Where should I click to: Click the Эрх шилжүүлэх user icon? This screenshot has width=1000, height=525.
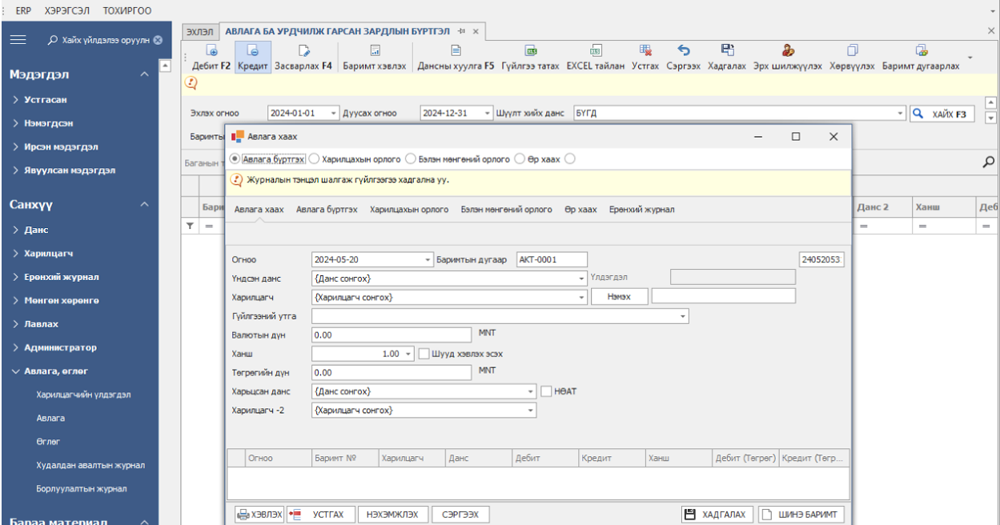(x=788, y=50)
